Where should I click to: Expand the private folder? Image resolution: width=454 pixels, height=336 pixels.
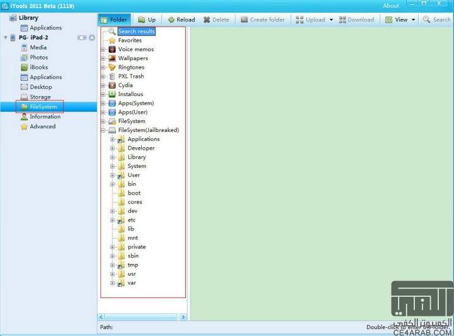point(113,248)
